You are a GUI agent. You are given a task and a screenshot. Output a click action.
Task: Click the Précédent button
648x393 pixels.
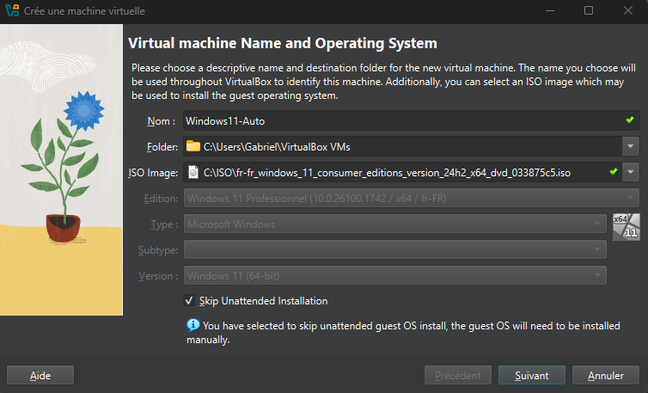(x=458, y=375)
